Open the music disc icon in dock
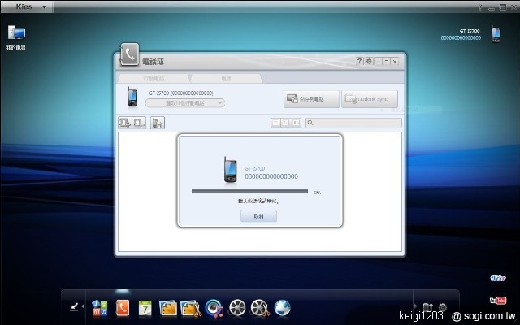The image size is (520, 325). [x=214, y=308]
